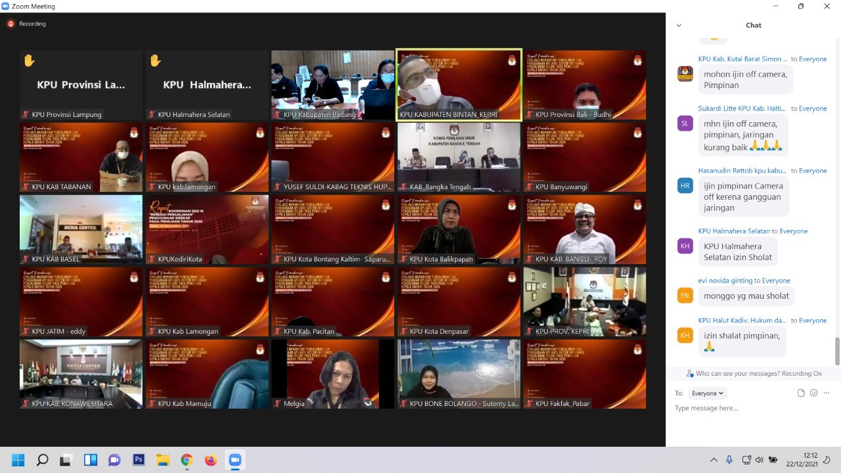Viewport: 841px width, 473px height.
Task: Click the KPU Kab. Kutai Barat chat avatar
Action: coord(685,74)
